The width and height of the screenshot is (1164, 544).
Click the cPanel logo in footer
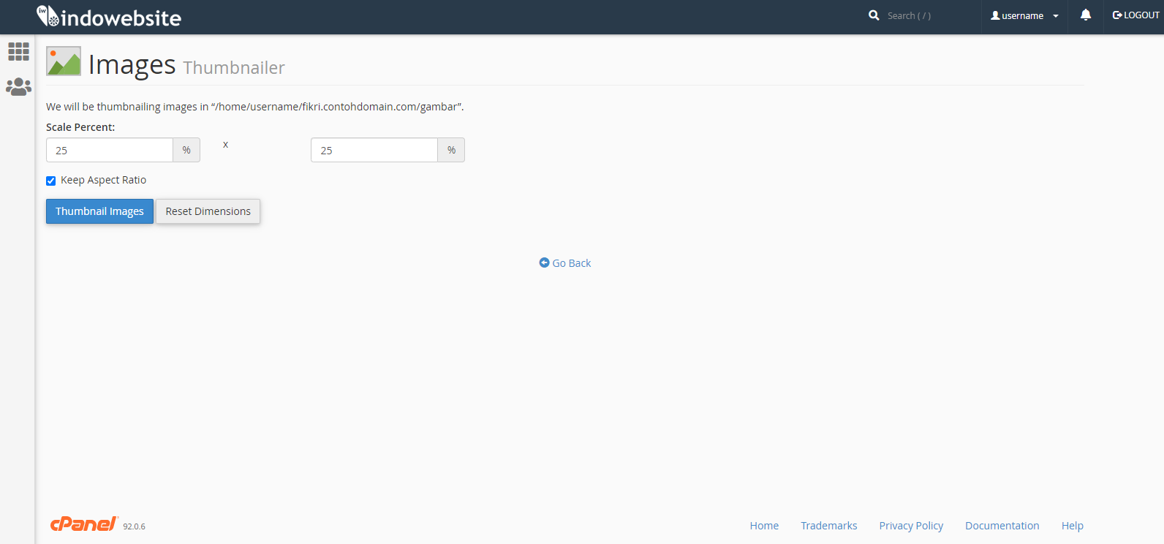point(83,524)
